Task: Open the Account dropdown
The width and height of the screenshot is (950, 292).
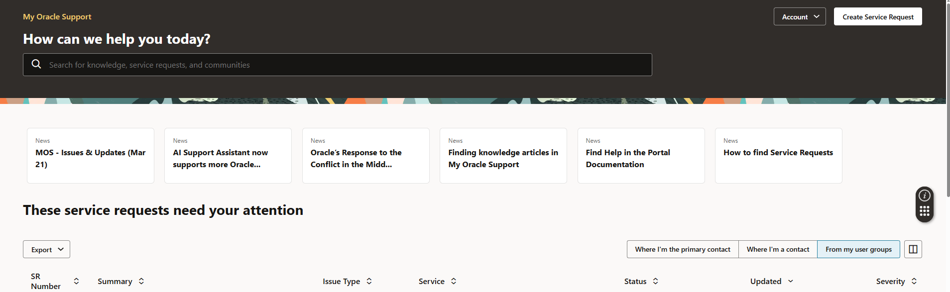Action: click(800, 16)
